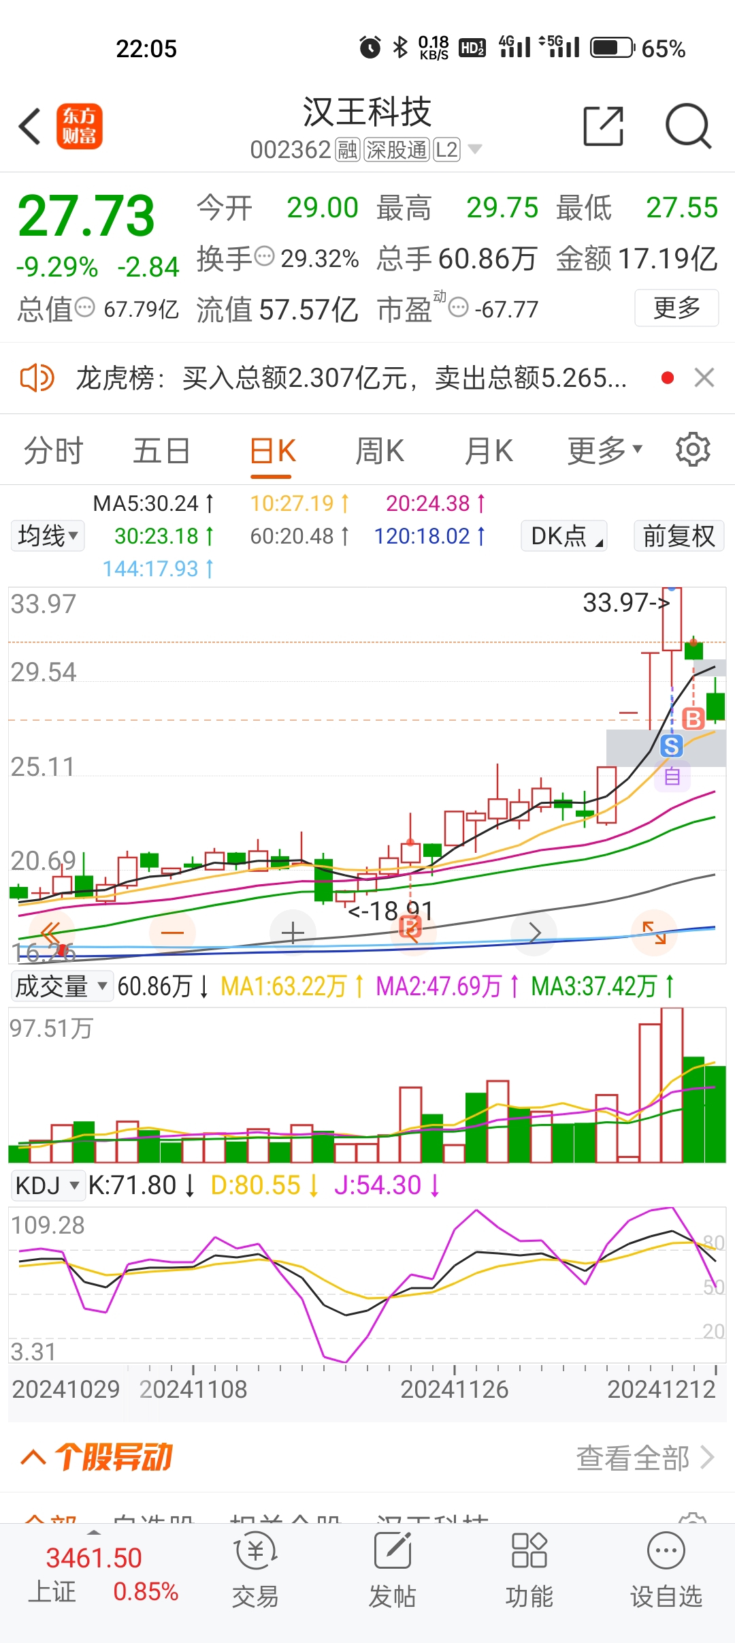Tap the D:80.55 KDJ value
The image size is (735, 1643).
click(x=265, y=1185)
